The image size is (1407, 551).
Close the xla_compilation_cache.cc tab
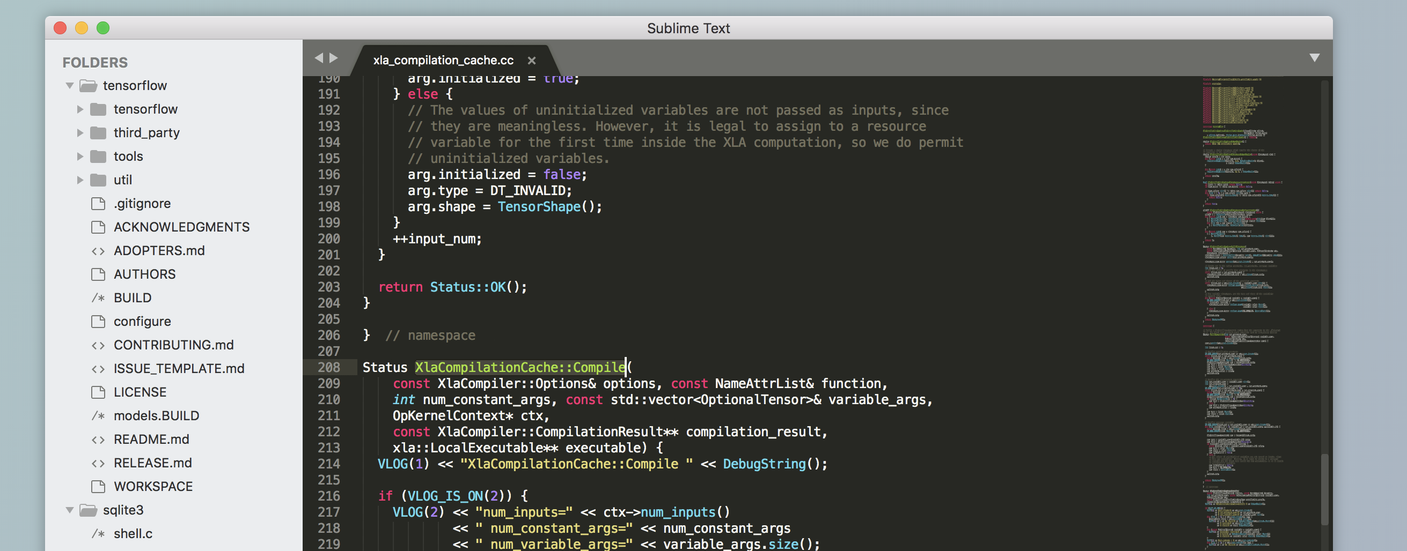[x=531, y=61]
